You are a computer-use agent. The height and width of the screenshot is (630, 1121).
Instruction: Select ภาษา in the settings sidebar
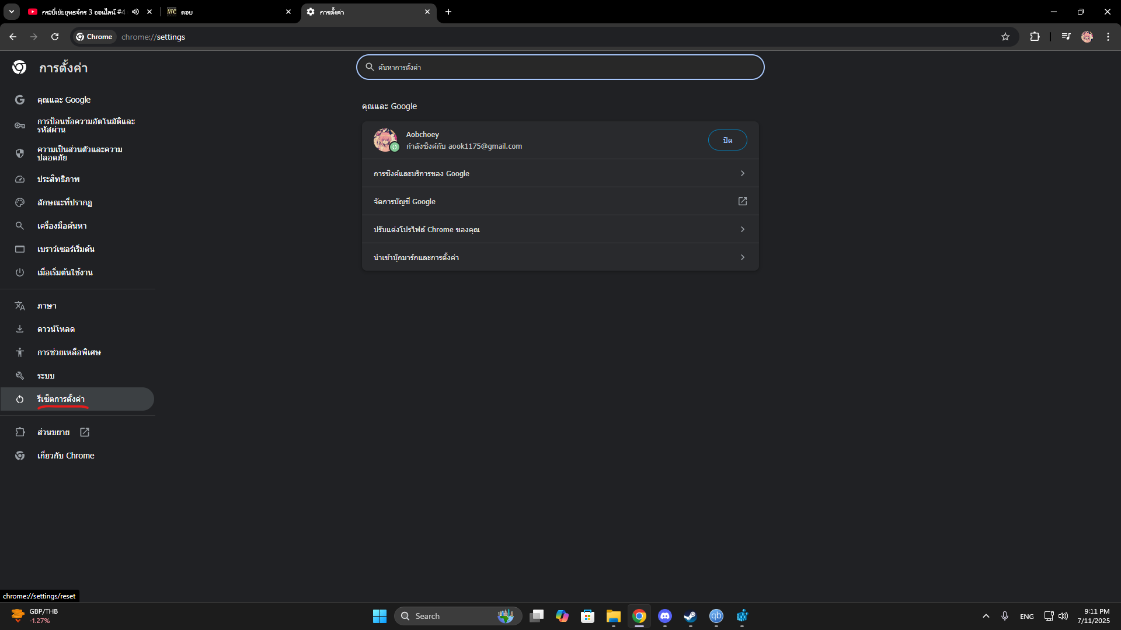point(47,306)
